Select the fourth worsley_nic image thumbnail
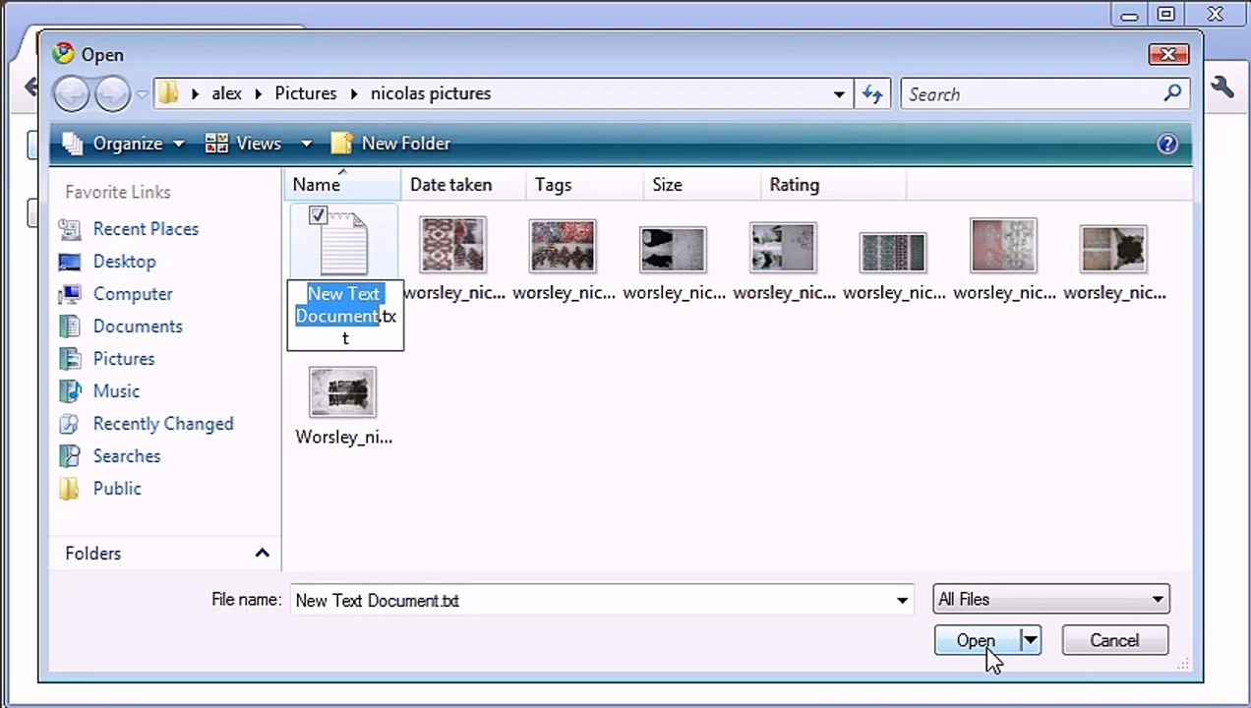The image size is (1251, 708). pos(783,247)
